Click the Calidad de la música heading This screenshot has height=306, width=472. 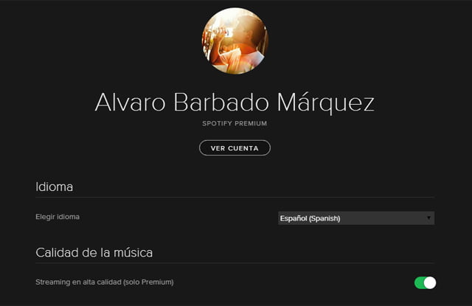pyautogui.click(x=94, y=253)
